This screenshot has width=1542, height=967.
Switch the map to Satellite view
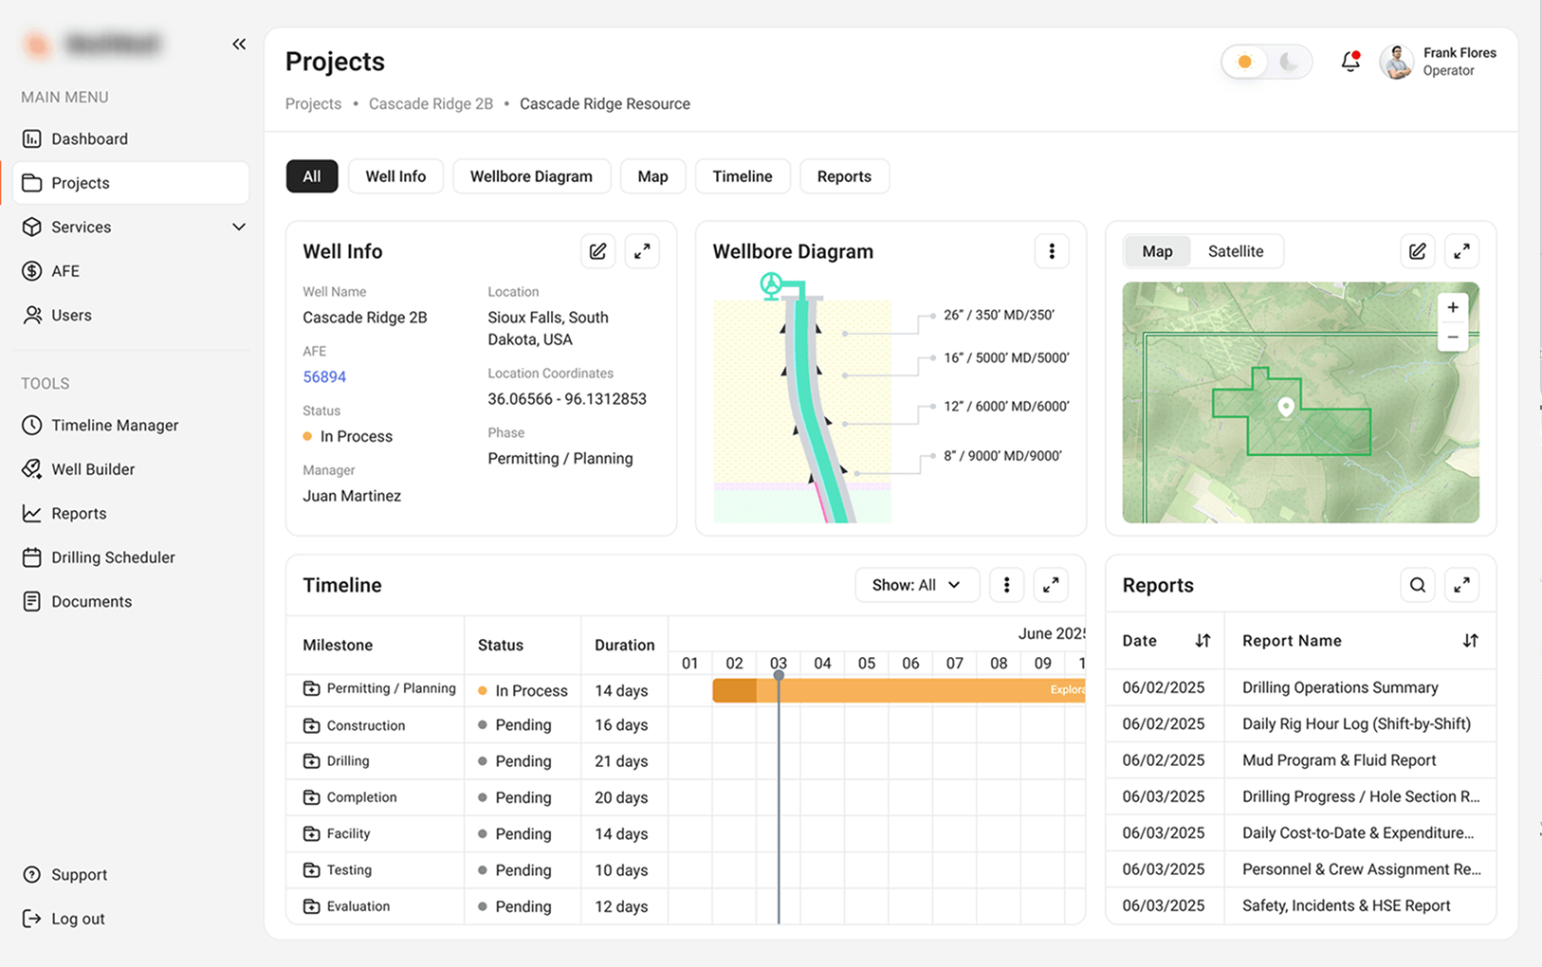(x=1236, y=250)
